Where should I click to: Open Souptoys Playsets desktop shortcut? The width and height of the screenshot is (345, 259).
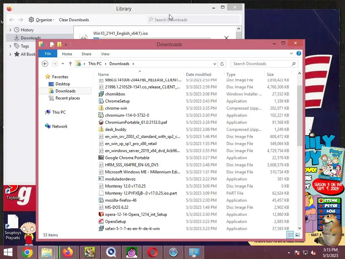click(x=12, y=227)
